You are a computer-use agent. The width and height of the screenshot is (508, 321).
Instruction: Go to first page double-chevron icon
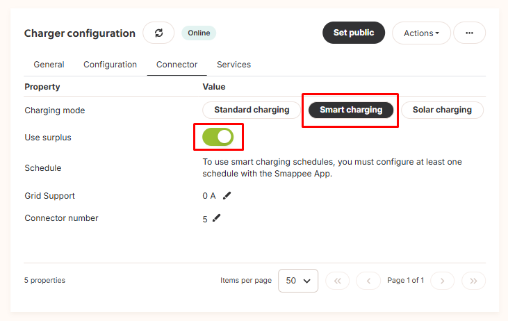pyautogui.click(x=337, y=281)
